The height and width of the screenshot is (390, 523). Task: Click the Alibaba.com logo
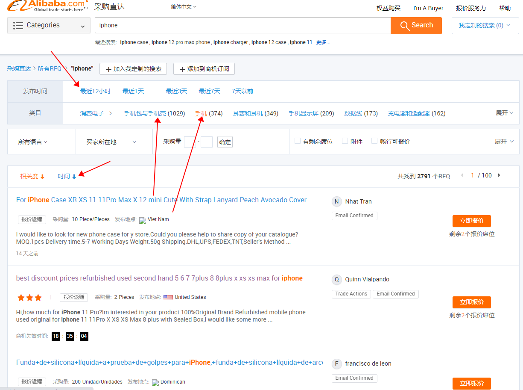[45, 7]
